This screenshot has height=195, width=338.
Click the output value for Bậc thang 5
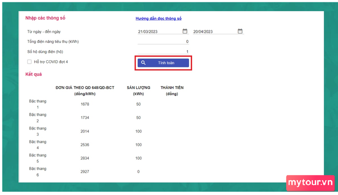pyautogui.click(x=139, y=158)
